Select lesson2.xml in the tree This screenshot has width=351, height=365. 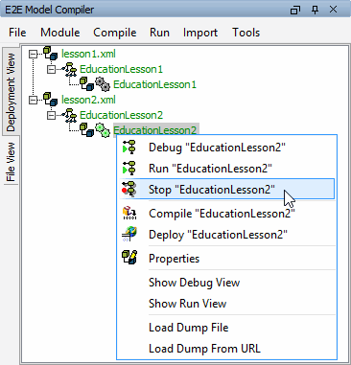(88, 100)
